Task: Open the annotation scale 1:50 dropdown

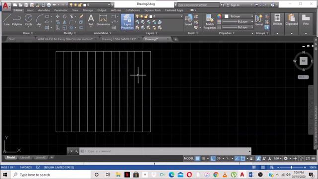Action: (277, 159)
